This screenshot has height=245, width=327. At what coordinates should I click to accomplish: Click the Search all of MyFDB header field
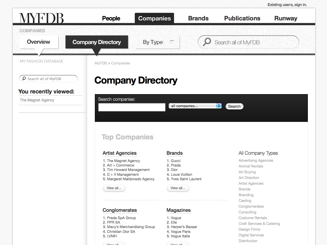pos(252,42)
